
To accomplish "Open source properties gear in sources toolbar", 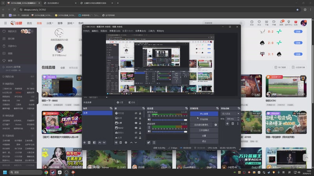I will coord(126,142).
